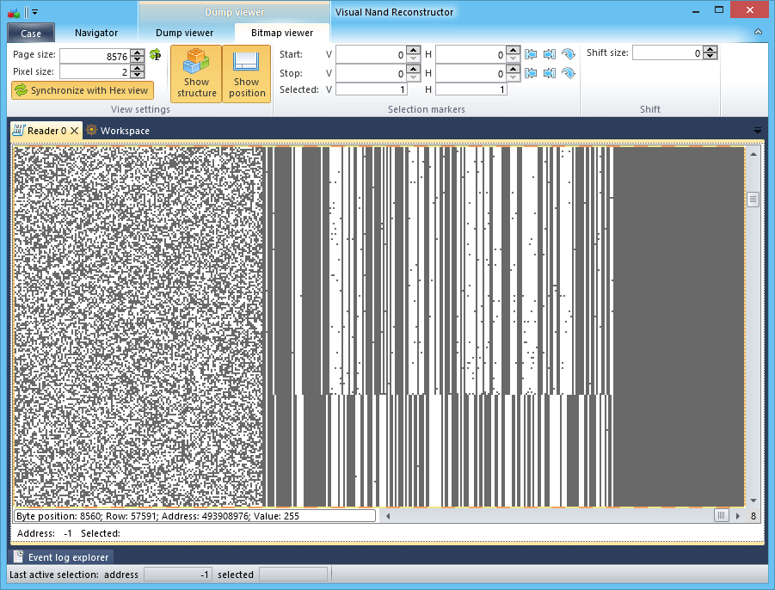Switch to the Dump viewer ribbon tab
Viewport: 775px width, 590px height.
coord(184,33)
